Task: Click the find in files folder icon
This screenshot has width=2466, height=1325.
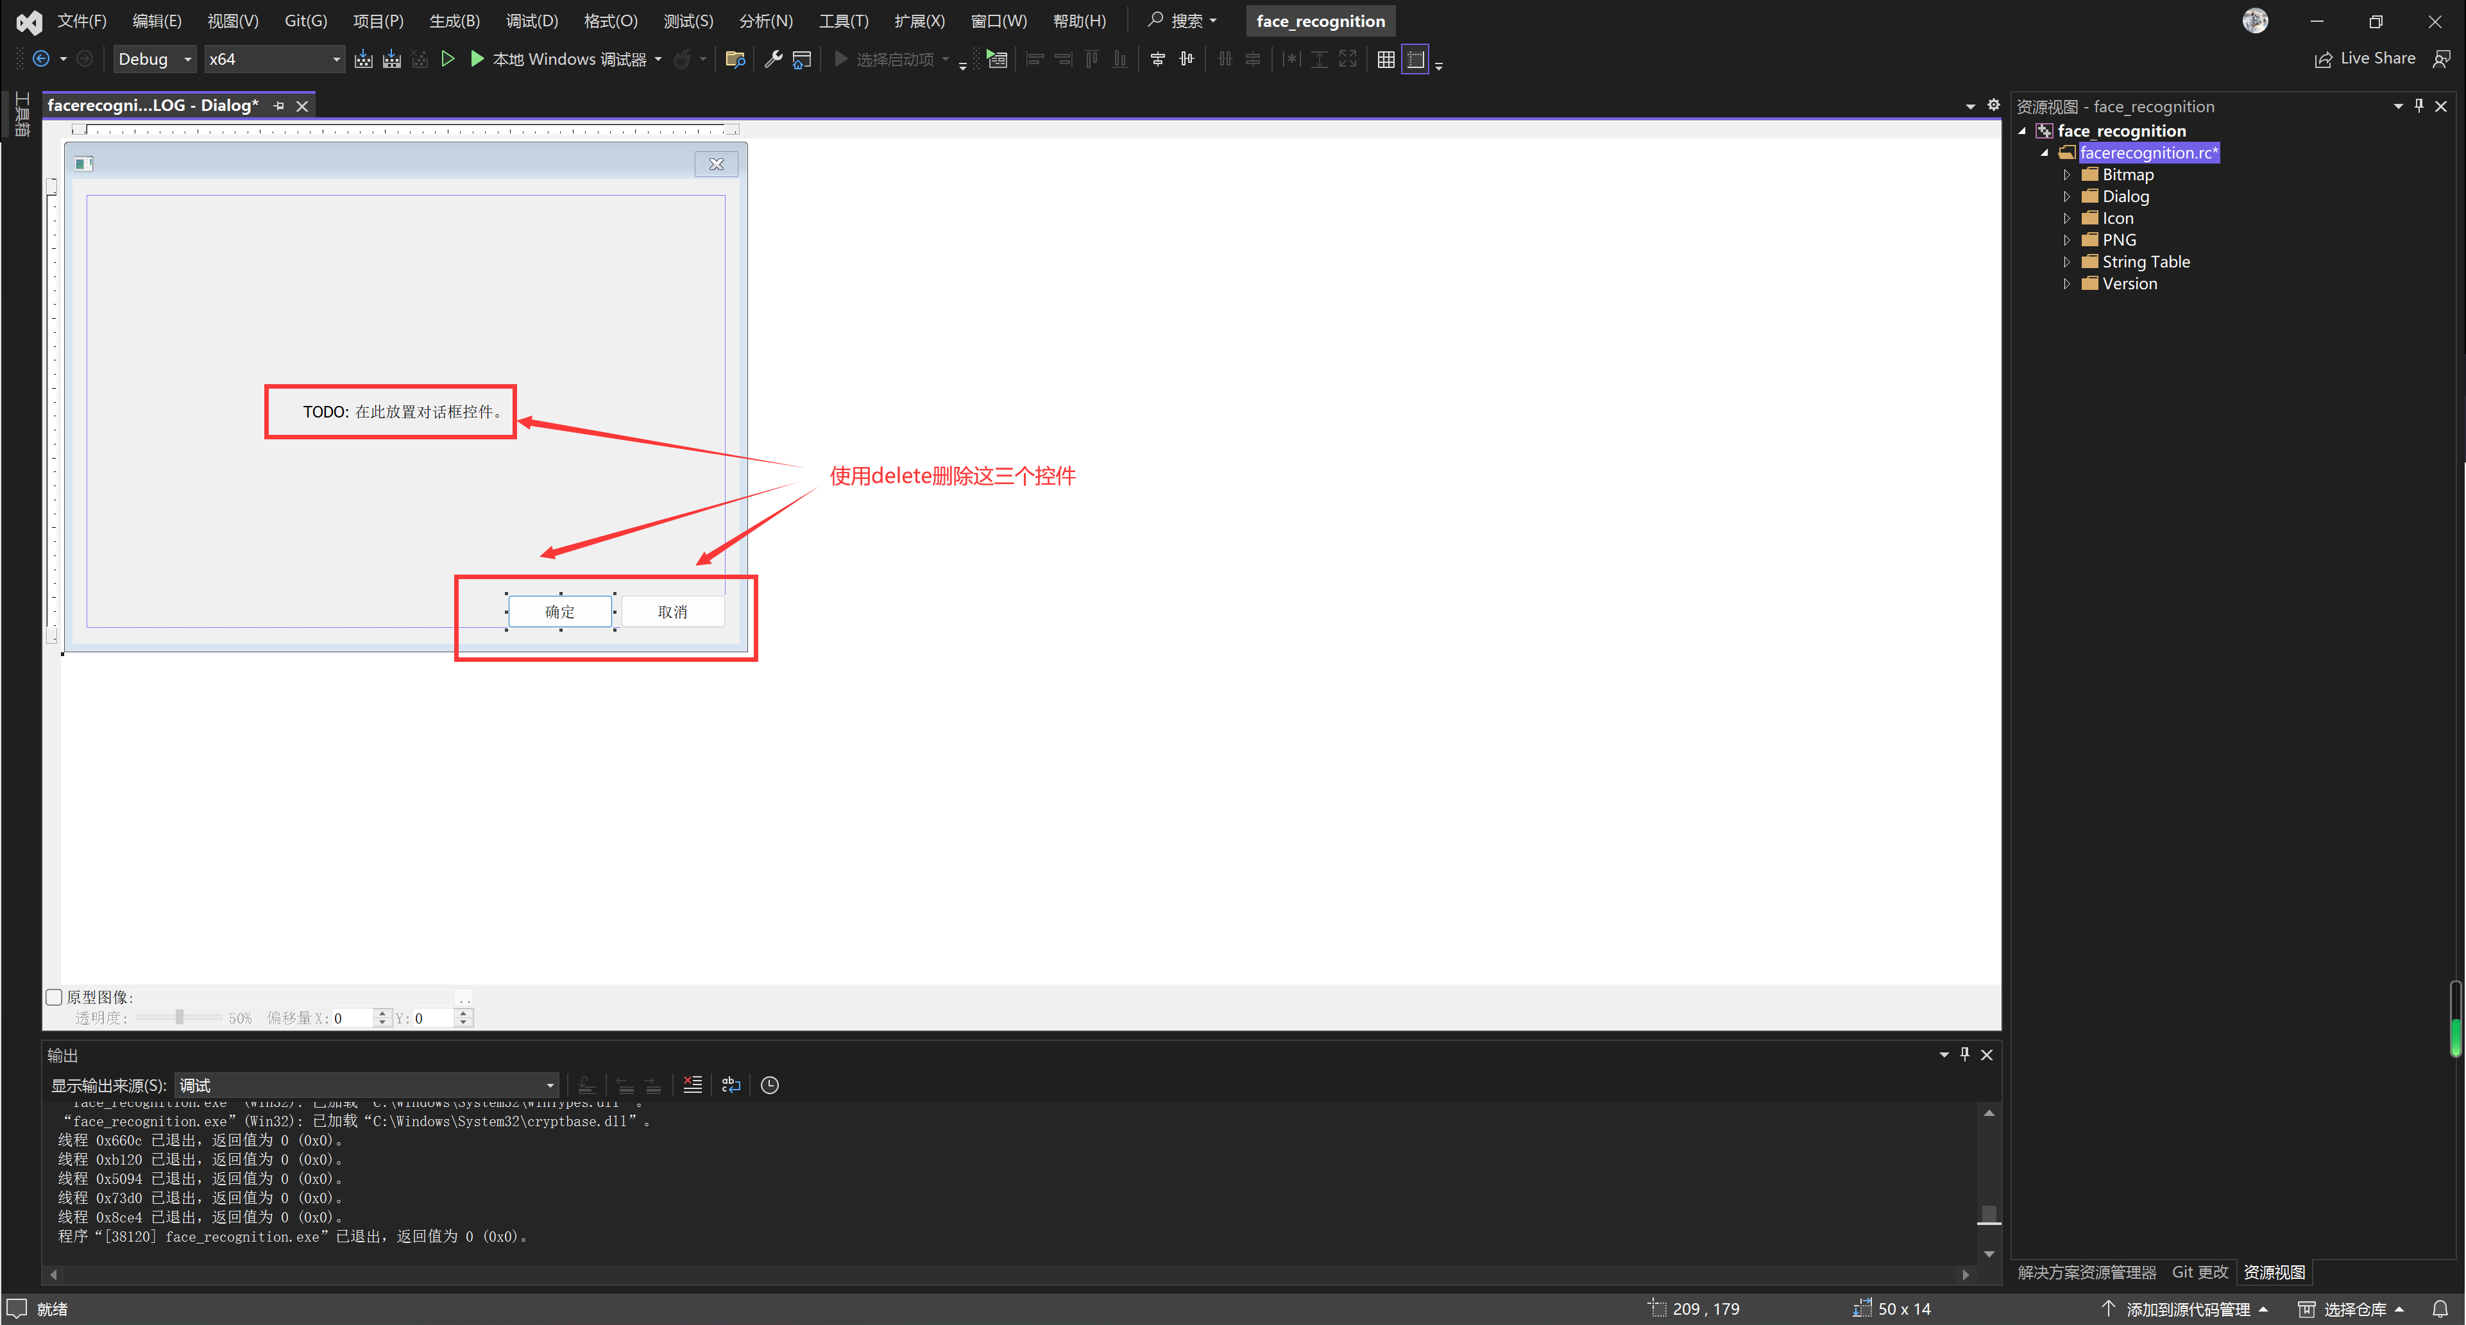Action: click(x=735, y=60)
